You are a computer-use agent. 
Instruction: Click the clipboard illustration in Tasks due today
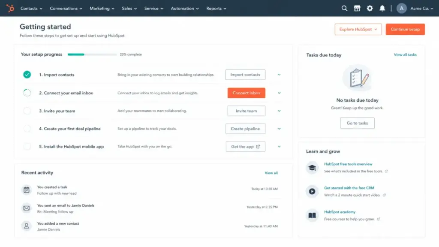pos(357,78)
